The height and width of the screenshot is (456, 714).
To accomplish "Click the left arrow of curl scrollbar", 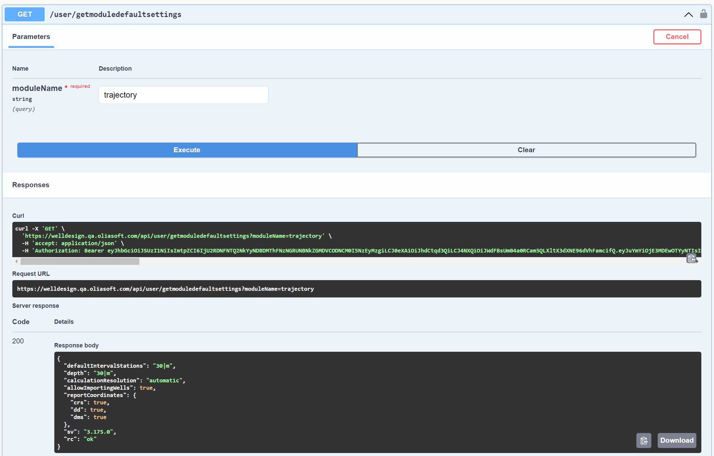I will 16,261.
